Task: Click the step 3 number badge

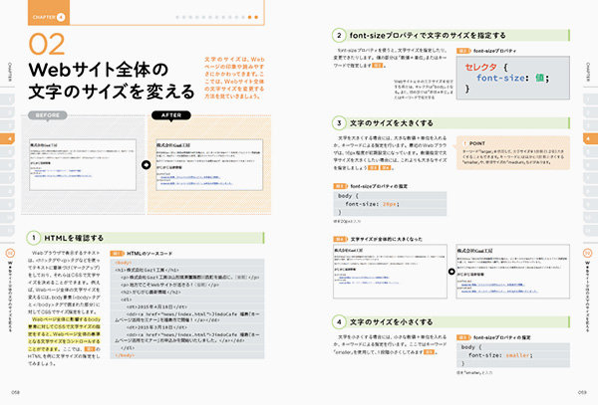Action: [x=339, y=121]
